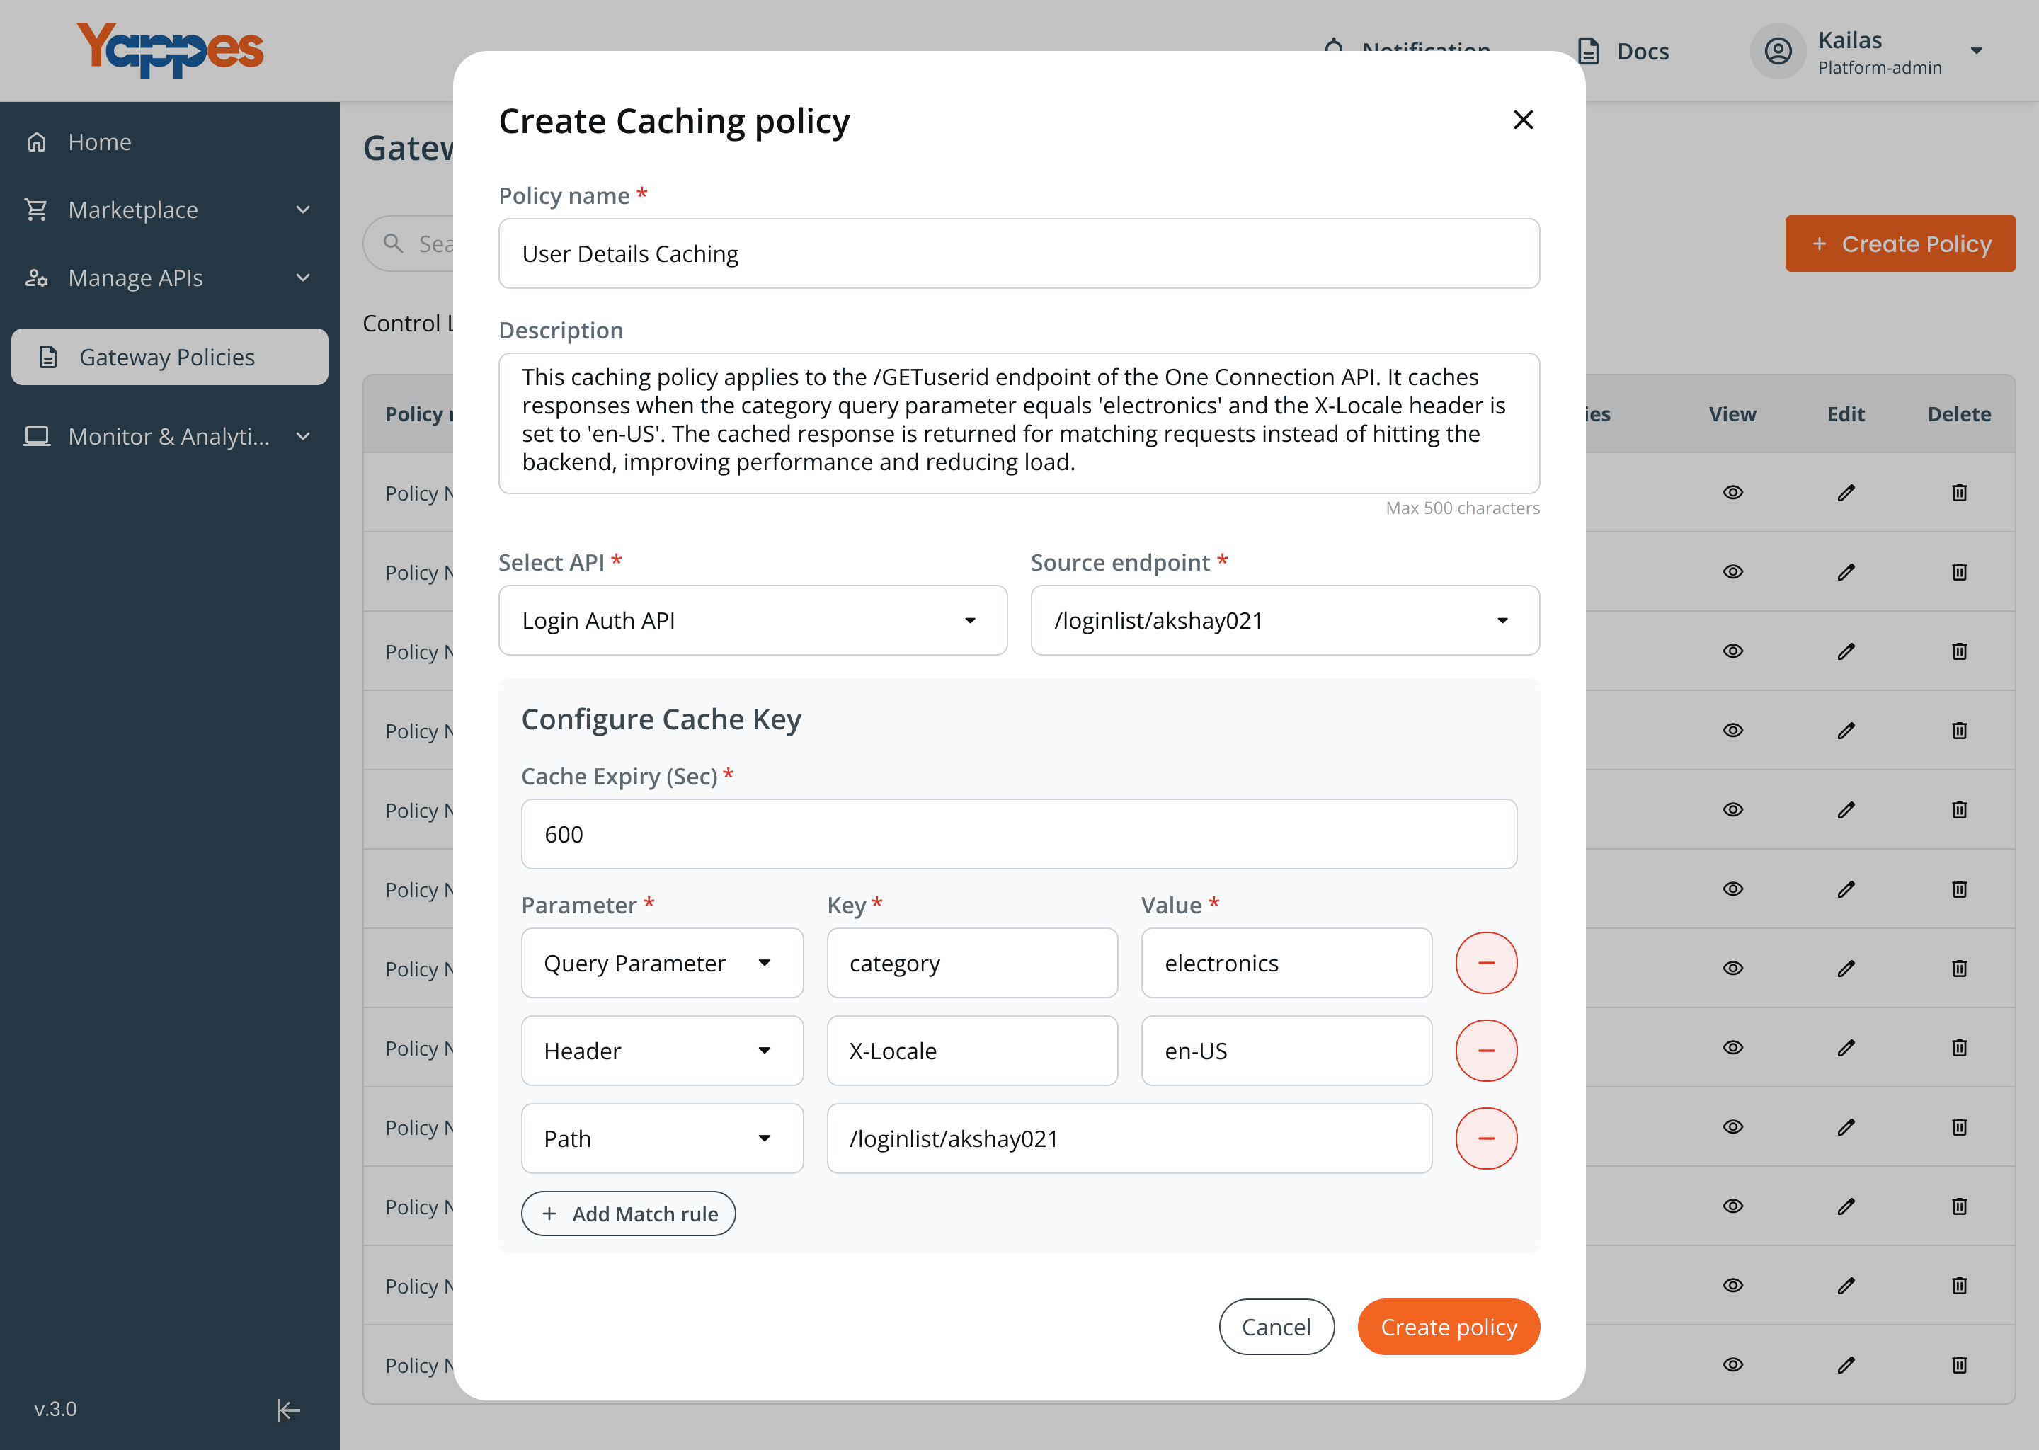Click the Monitor & Analytics laptop icon
This screenshot has height=1450, width=2039.
[x=37, y=435]
